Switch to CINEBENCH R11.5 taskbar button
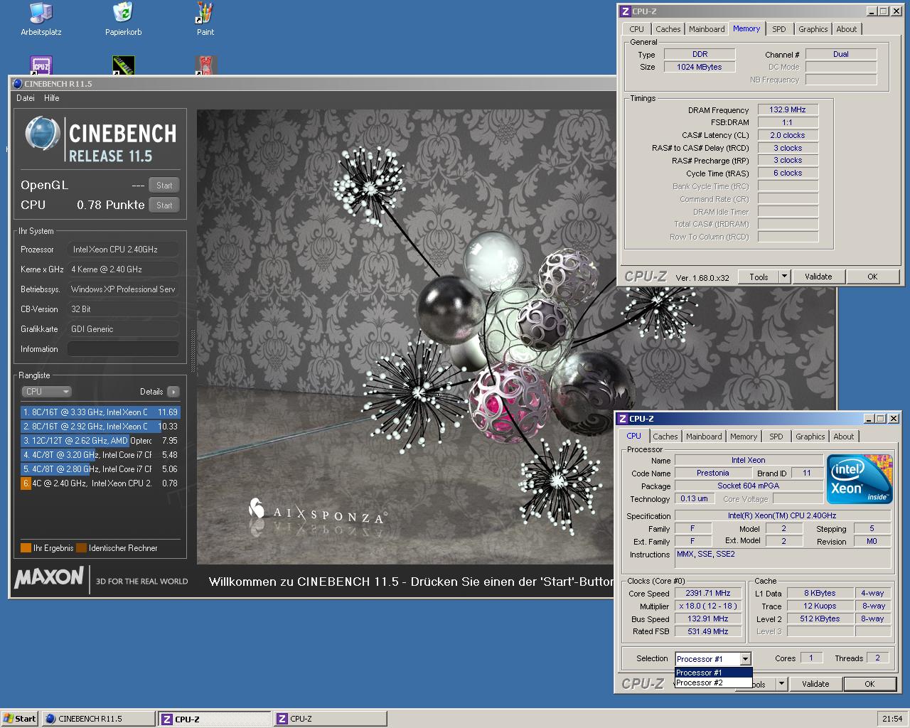The width and height of the screenshot is (910, 728). 98,719
